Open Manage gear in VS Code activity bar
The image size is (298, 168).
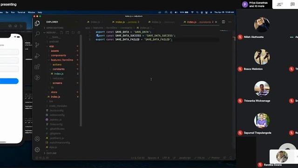(37, 149)
